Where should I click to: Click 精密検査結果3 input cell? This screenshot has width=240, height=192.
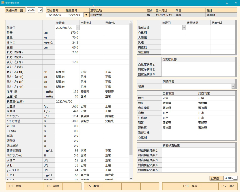pos(198,160)
